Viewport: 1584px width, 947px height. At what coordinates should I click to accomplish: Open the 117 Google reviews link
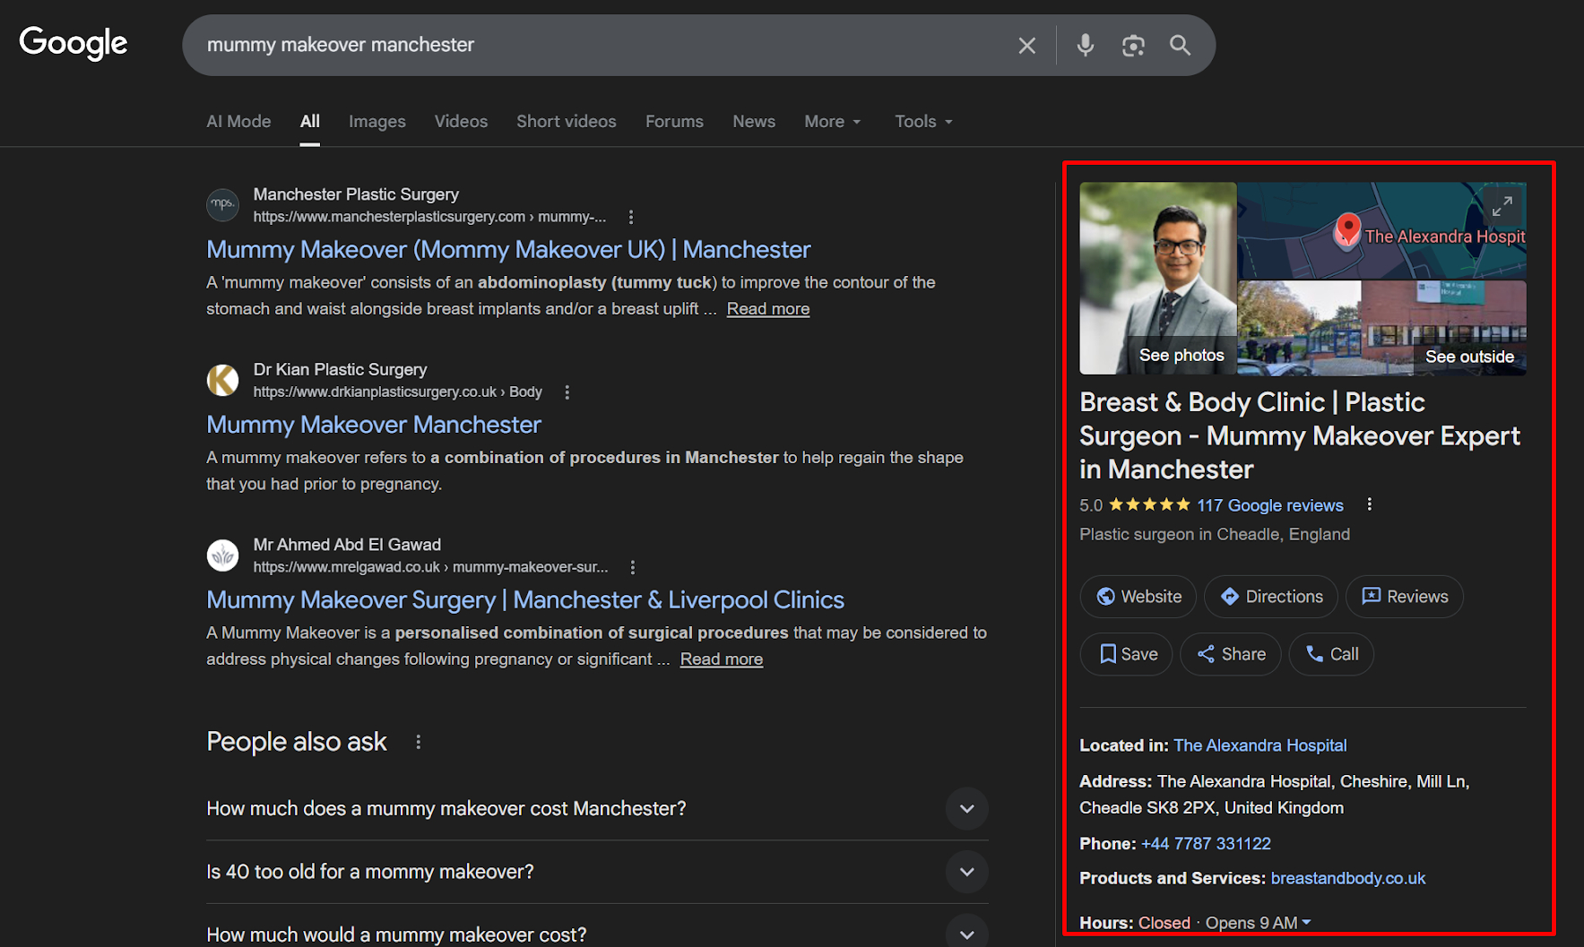point(1269,505)
